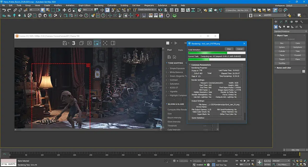Click the Cancel button in Rendering dialog

point(240,49)
